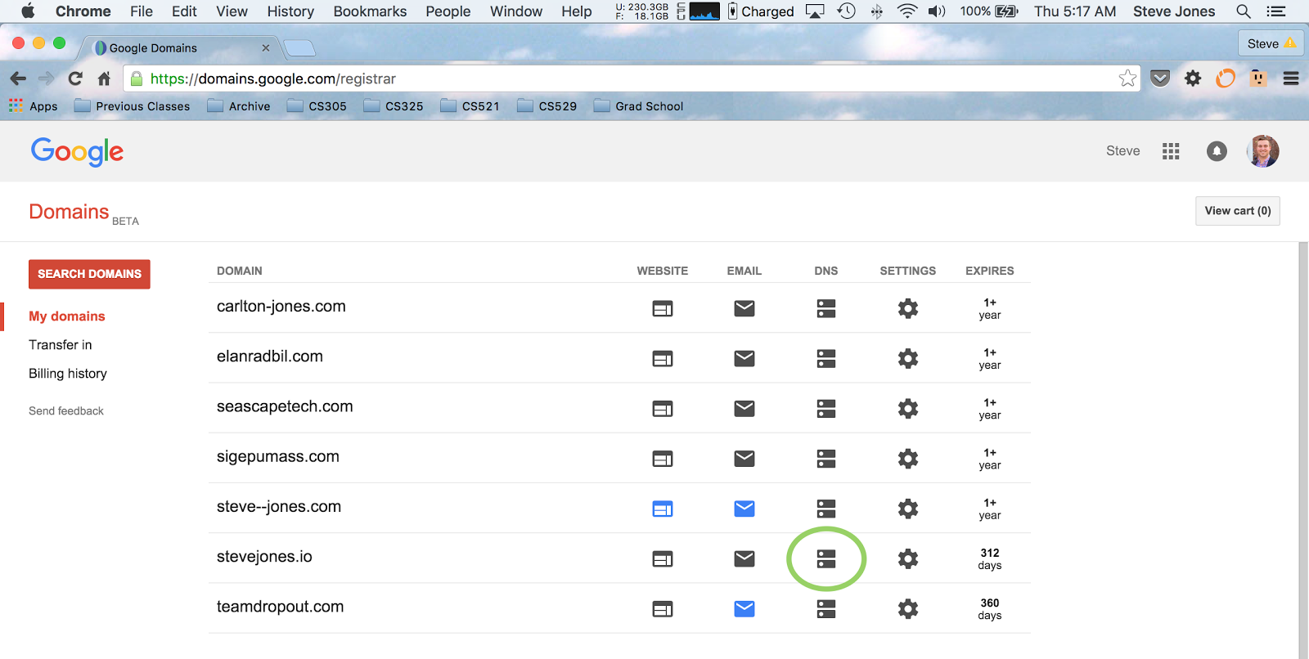The height and width of the screenshot is (659, 1309).
Task: Open DNS icon for steve--jones.com
Action: (826, 509)
